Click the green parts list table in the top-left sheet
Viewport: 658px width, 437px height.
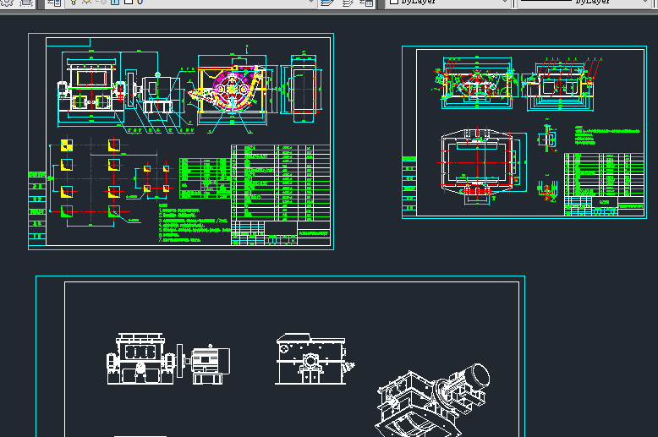tap(280, 183)
